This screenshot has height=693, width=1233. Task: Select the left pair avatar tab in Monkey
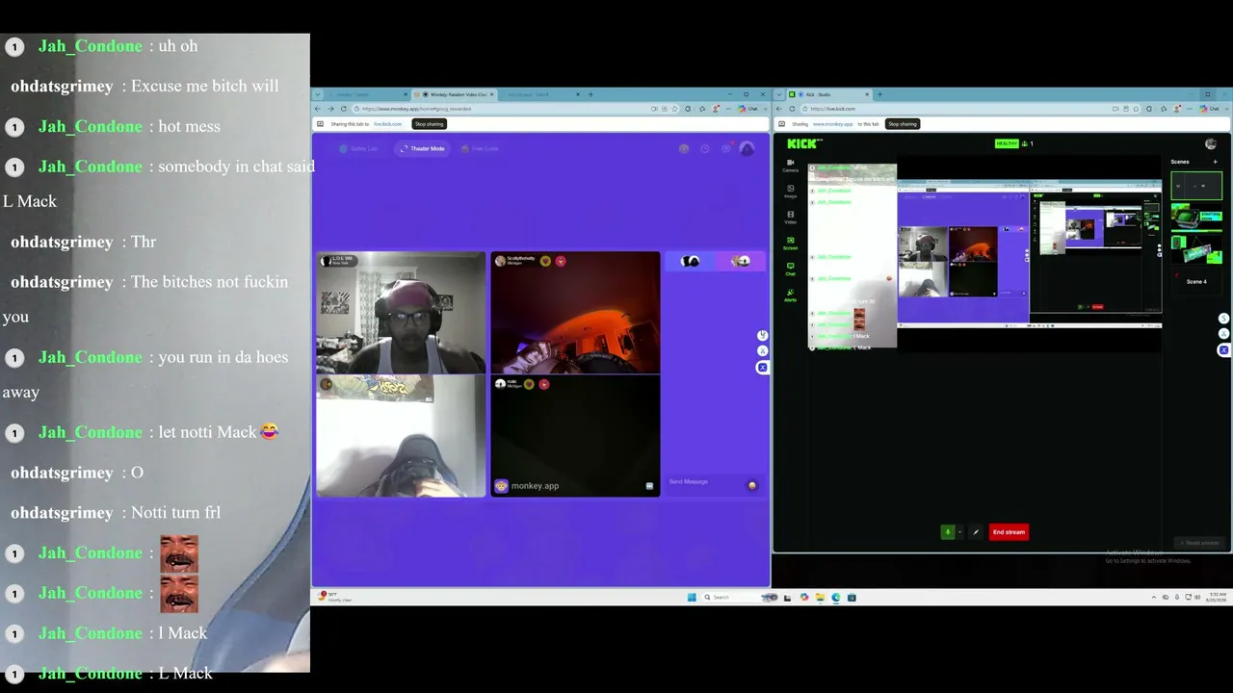pyautogui.click(x=690, y=261)
